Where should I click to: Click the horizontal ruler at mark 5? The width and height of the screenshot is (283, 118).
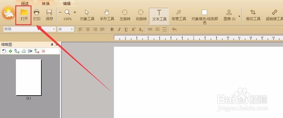coord(171,38)
